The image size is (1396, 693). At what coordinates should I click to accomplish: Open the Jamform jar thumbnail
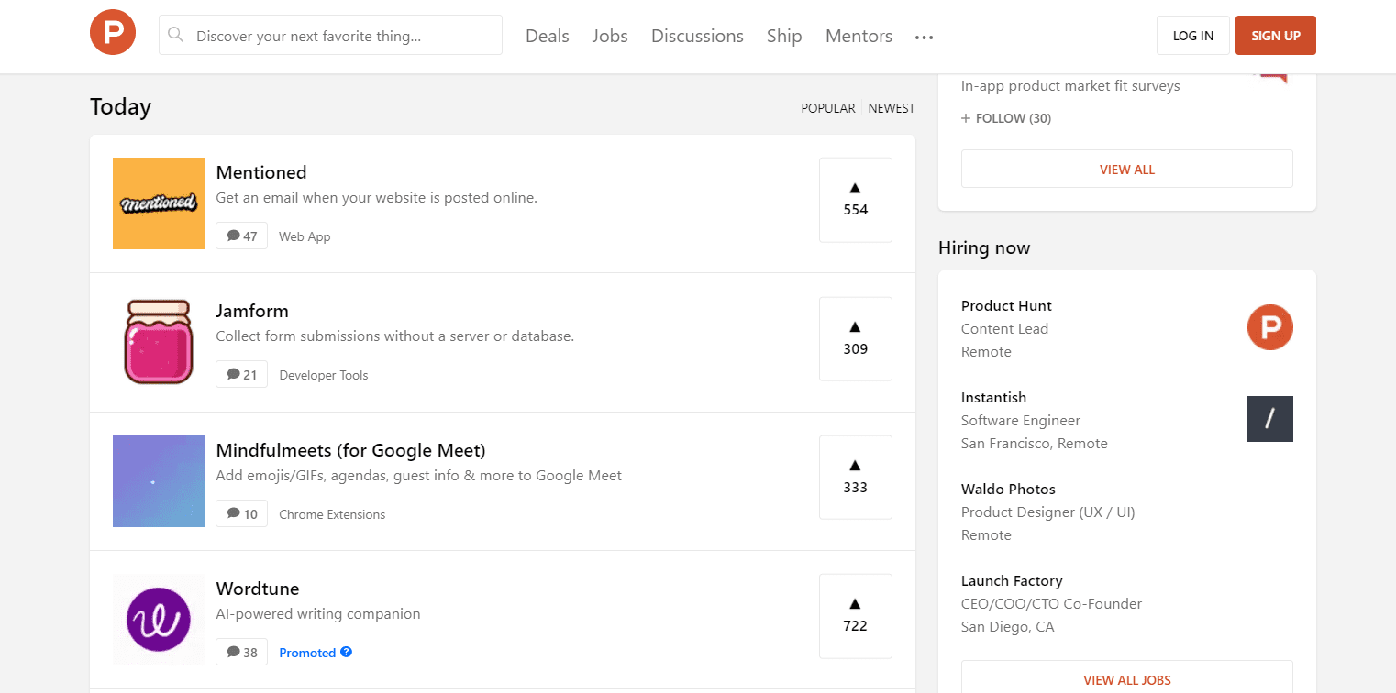click(159, 342)
